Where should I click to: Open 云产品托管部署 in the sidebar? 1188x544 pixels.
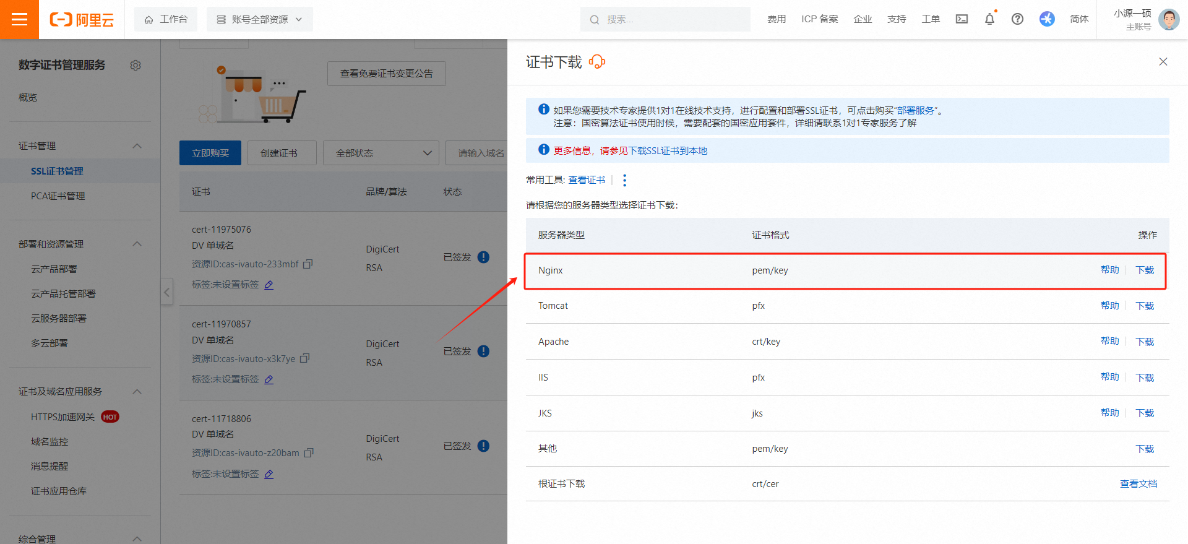click(63, 293)
